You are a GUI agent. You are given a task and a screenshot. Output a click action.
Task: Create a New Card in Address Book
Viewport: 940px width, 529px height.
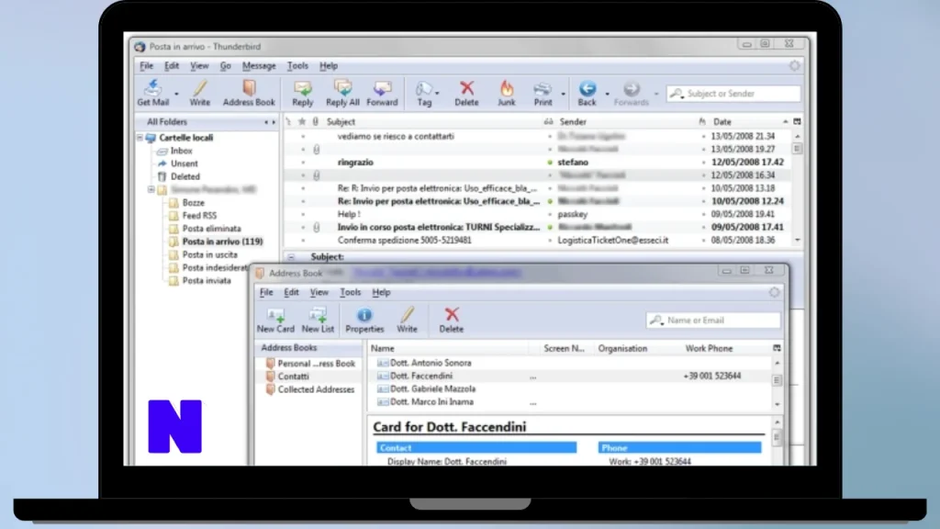pos(275,321)
